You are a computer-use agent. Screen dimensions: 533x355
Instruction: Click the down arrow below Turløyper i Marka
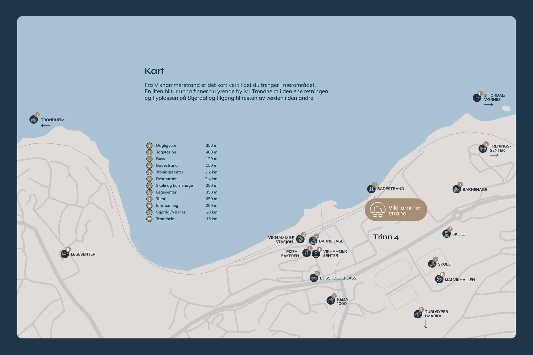426,324
